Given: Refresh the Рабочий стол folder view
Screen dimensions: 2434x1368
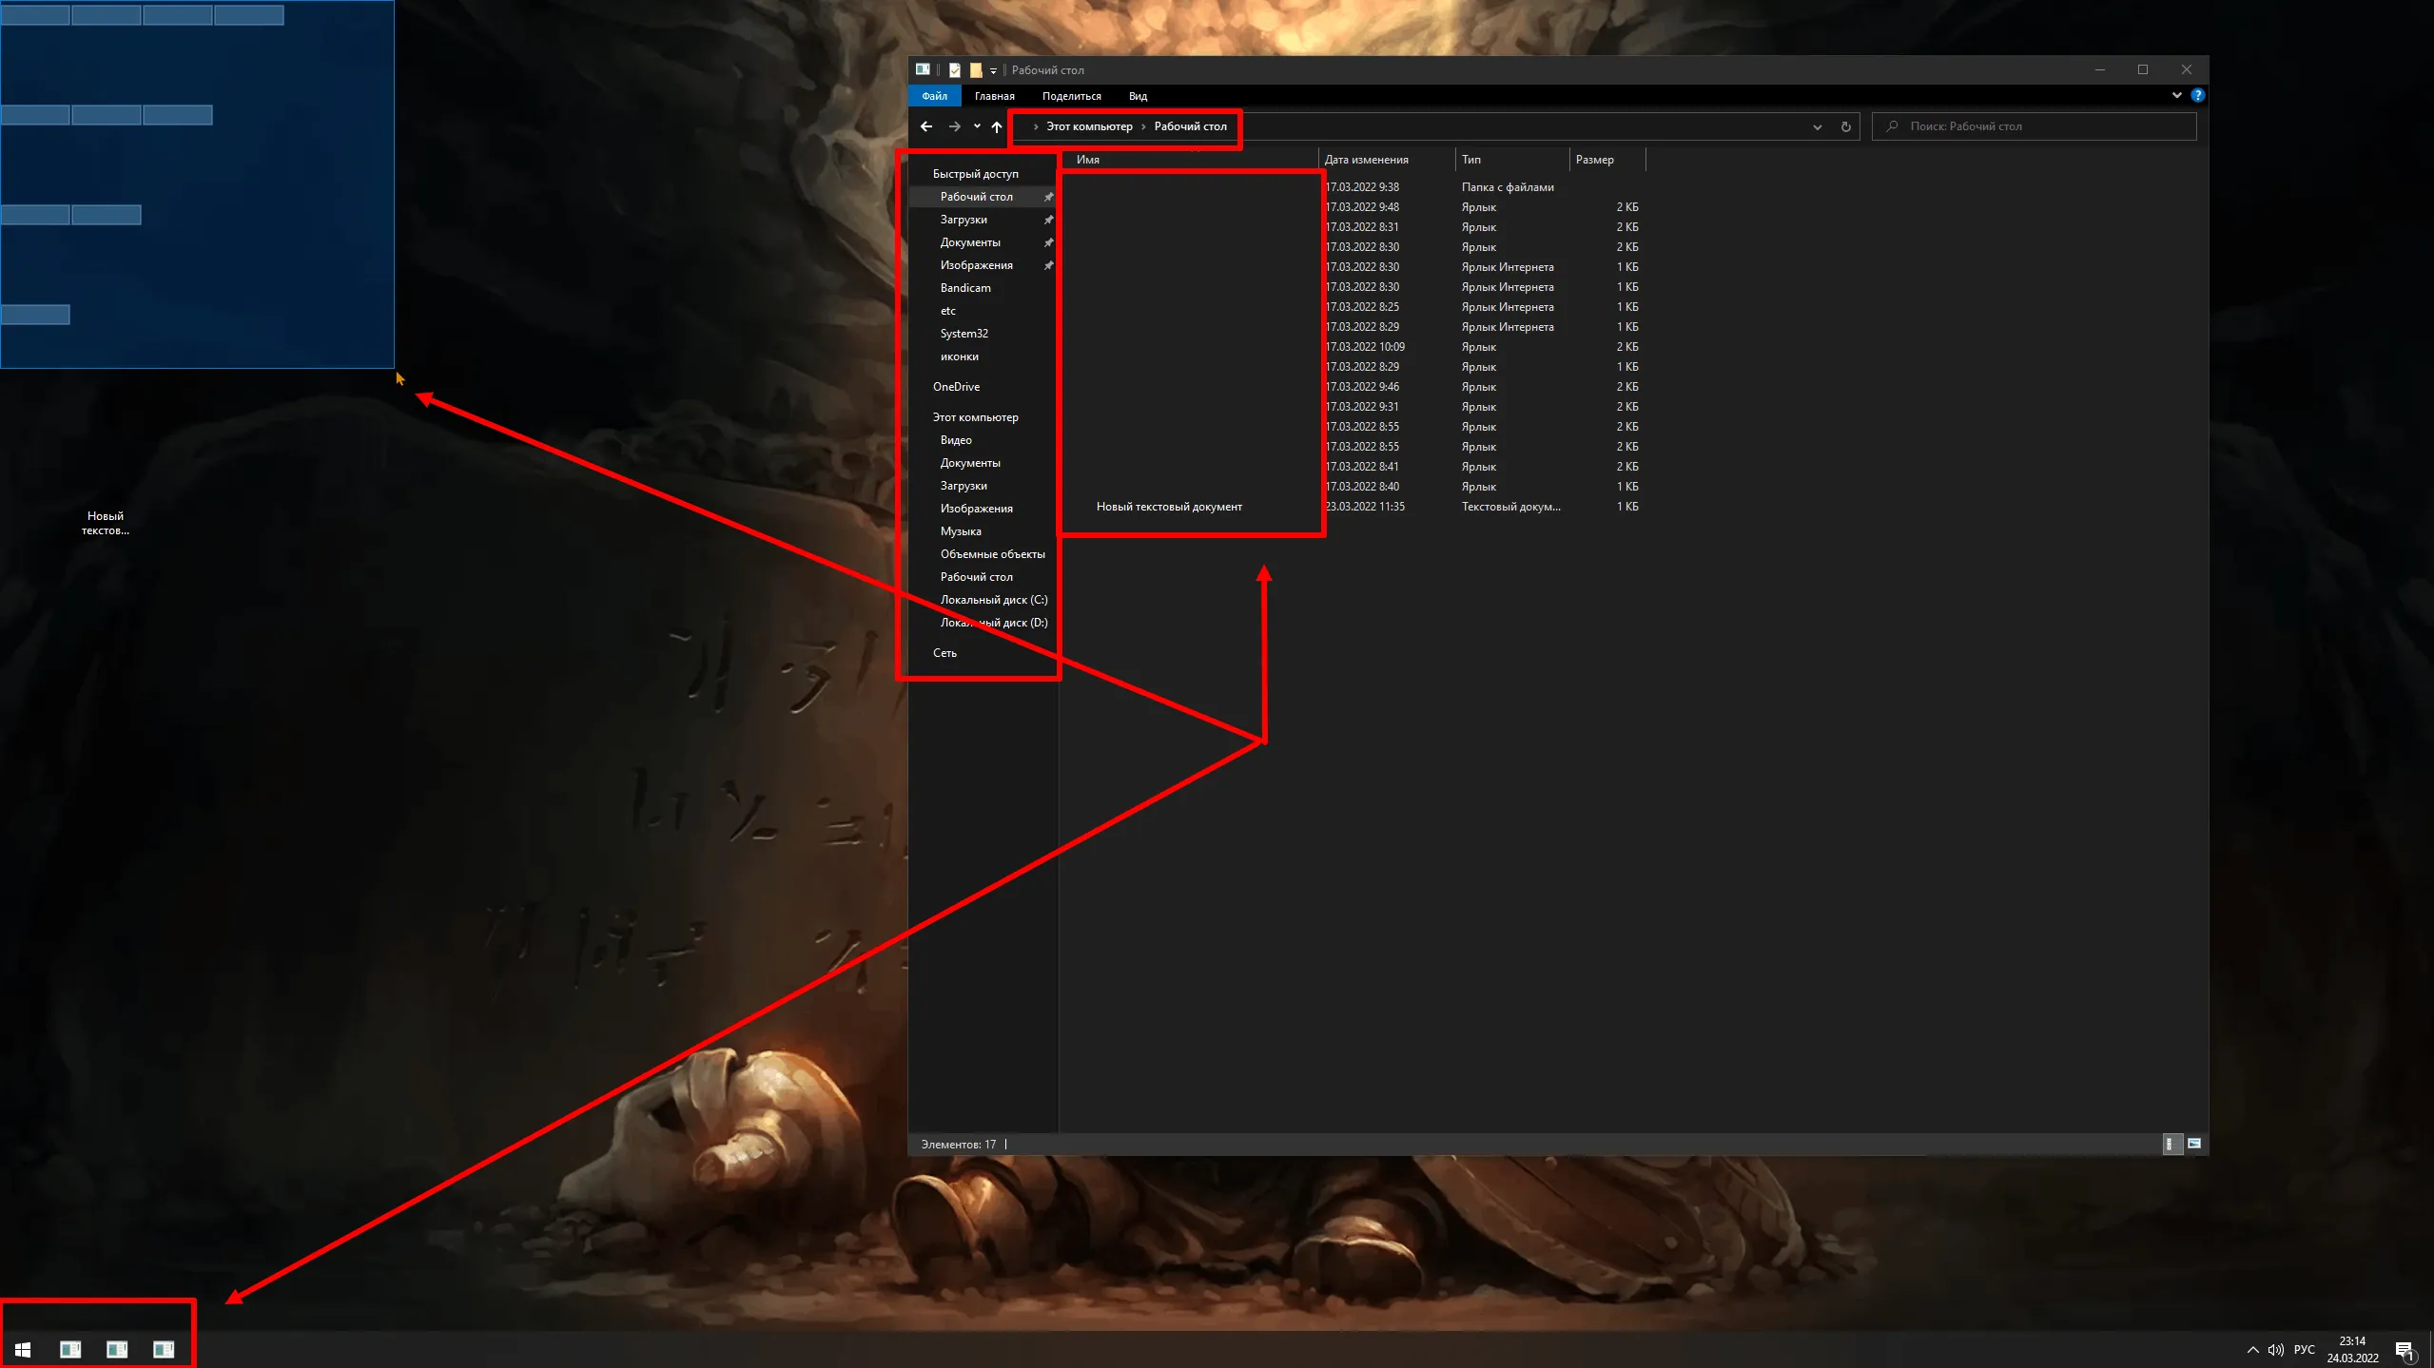Looking at the screenshot, I should 1845,126.
